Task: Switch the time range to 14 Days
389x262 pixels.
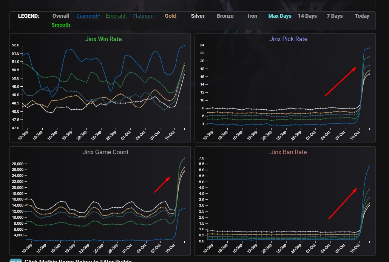Action: 307,16
